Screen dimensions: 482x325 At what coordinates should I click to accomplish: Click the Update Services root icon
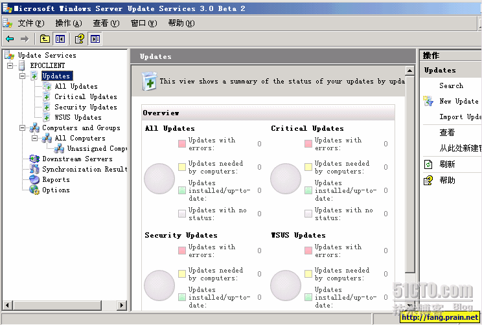[9, 55]
